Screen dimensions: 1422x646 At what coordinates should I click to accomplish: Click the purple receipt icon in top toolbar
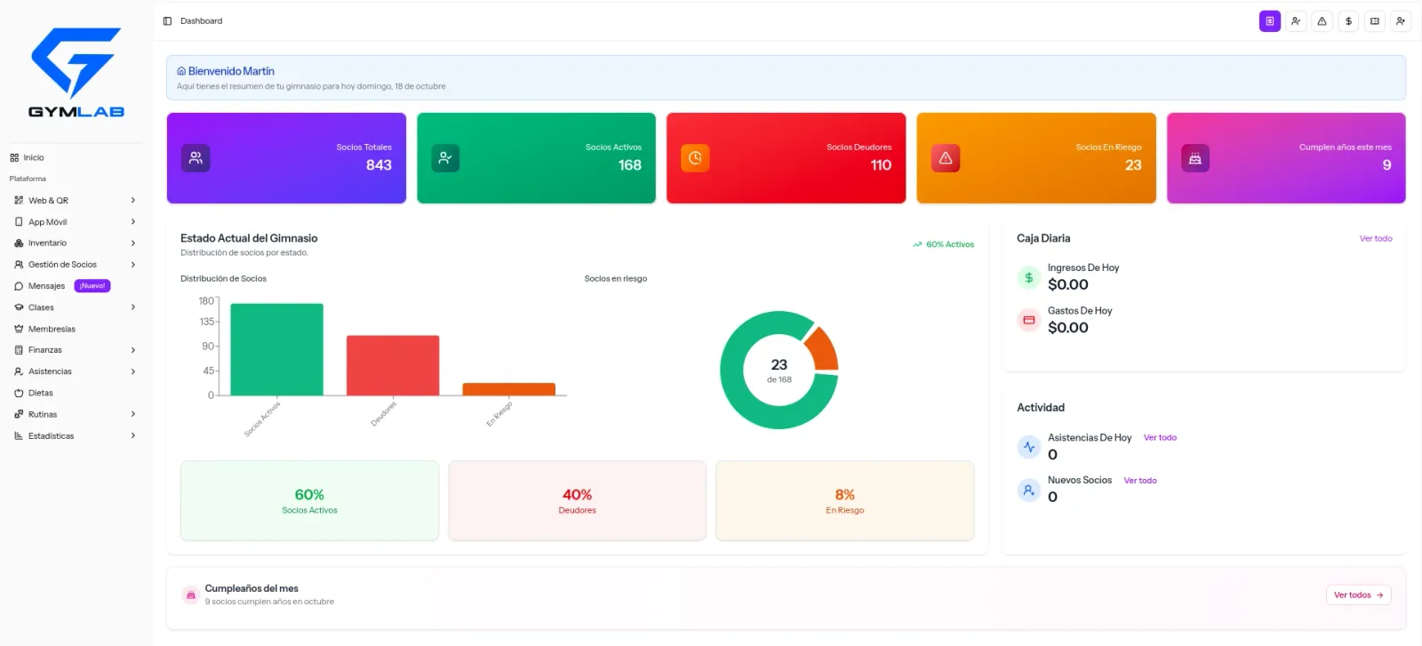tap(1270, 21)
